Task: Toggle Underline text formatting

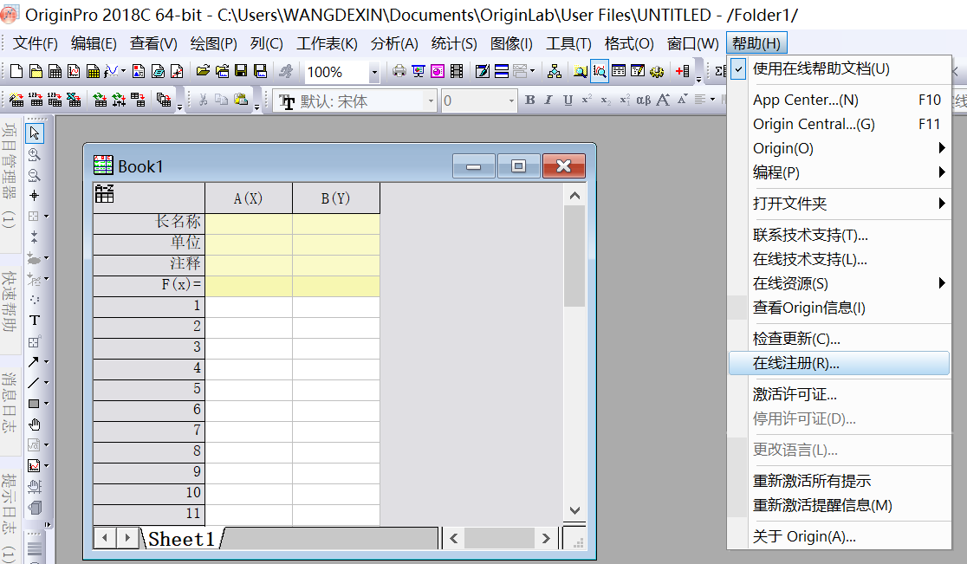Action: (x=568, y=100)
